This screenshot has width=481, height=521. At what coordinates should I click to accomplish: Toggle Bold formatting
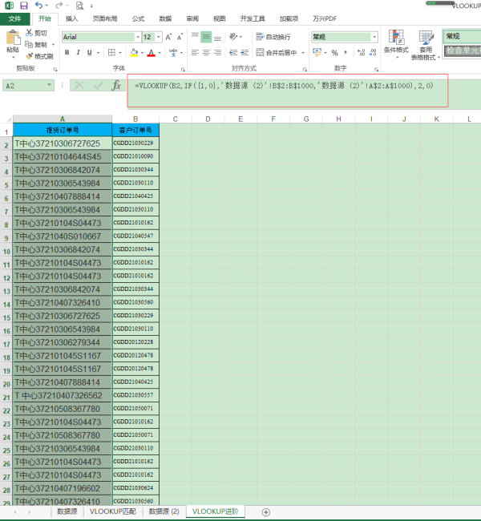point(67,53)
